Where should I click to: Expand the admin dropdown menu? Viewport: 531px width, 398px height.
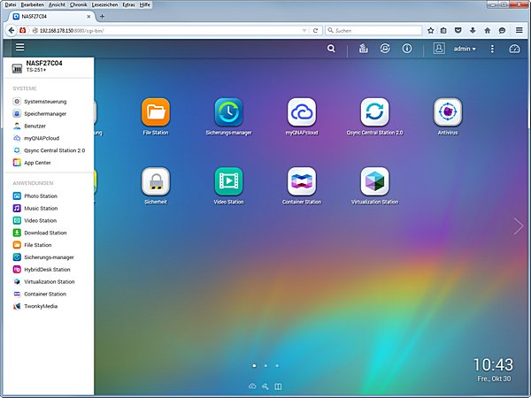tap(465, 49)
